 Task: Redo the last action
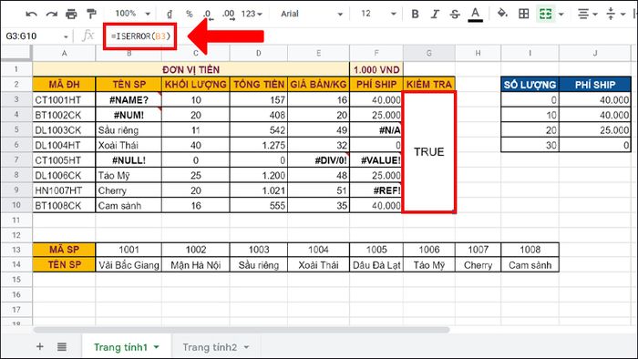52,15
